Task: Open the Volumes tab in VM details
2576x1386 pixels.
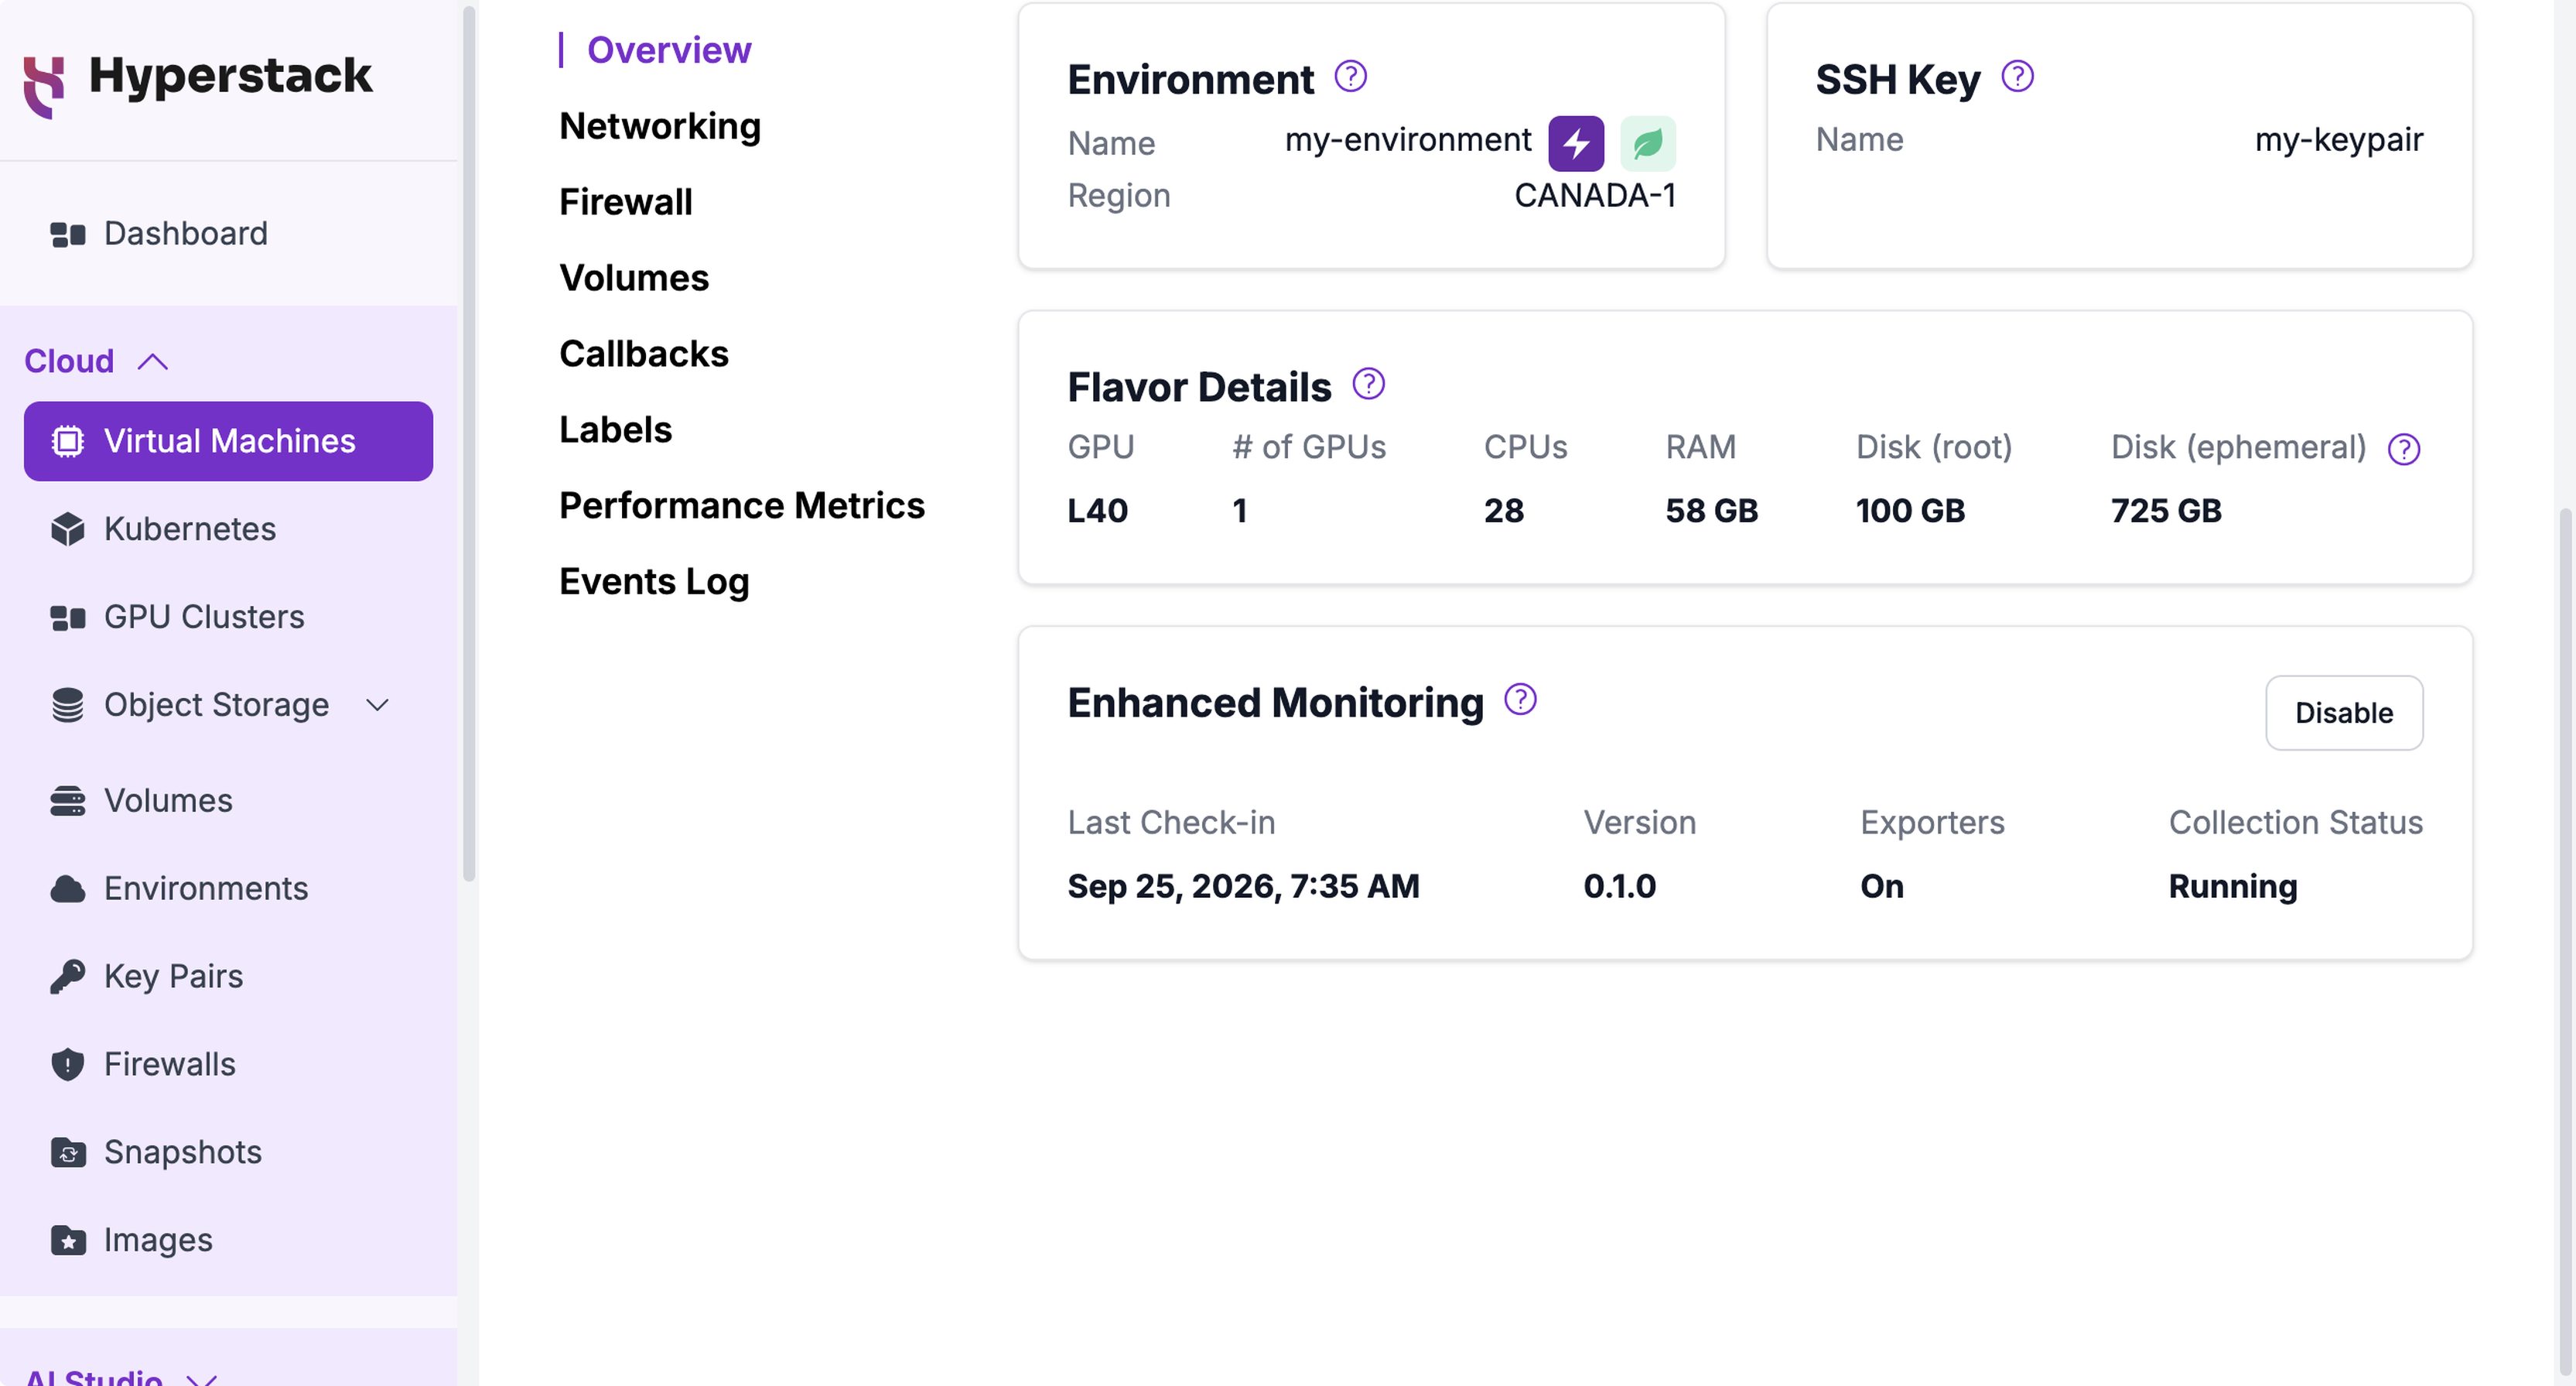Action: [634, 278]
